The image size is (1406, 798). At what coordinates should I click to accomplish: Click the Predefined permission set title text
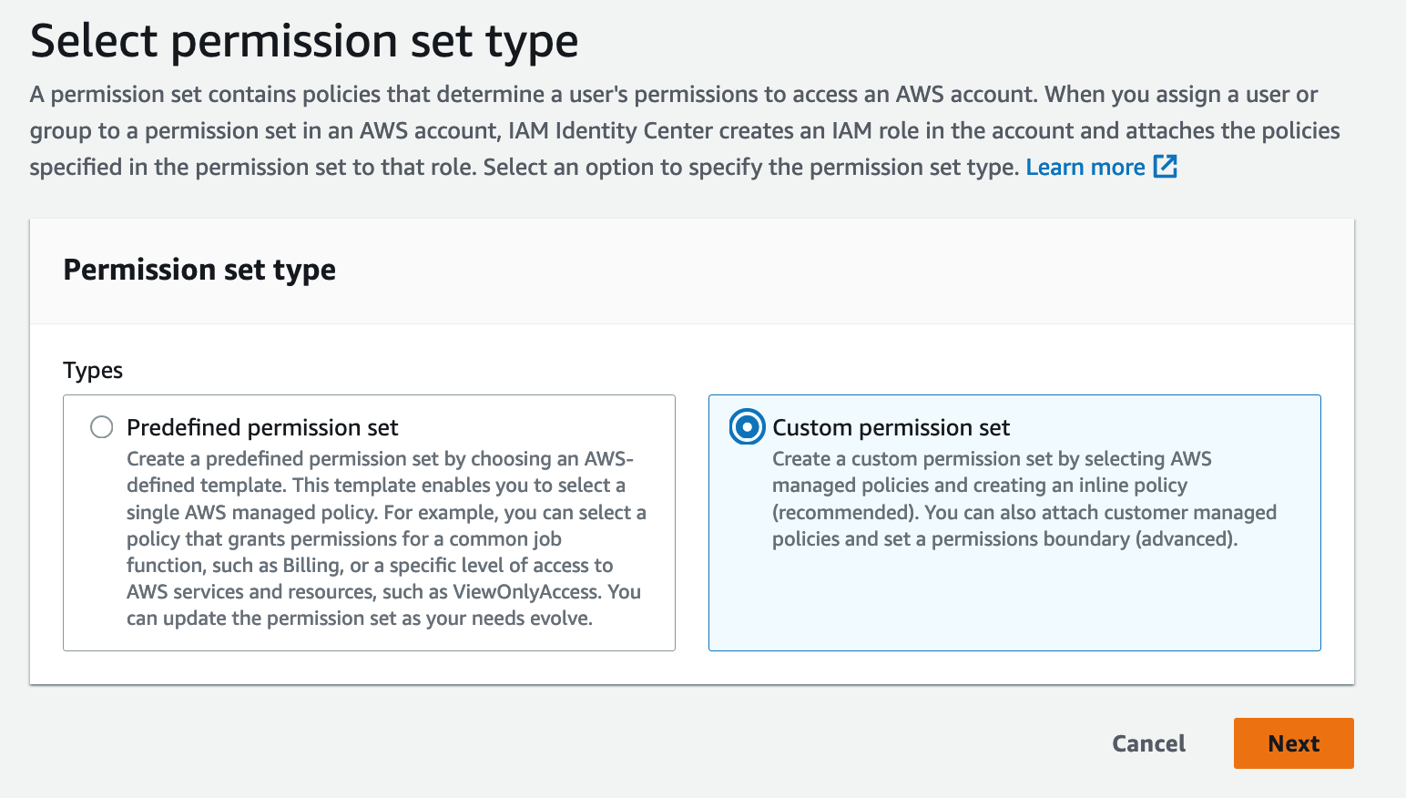coord(262,426)
